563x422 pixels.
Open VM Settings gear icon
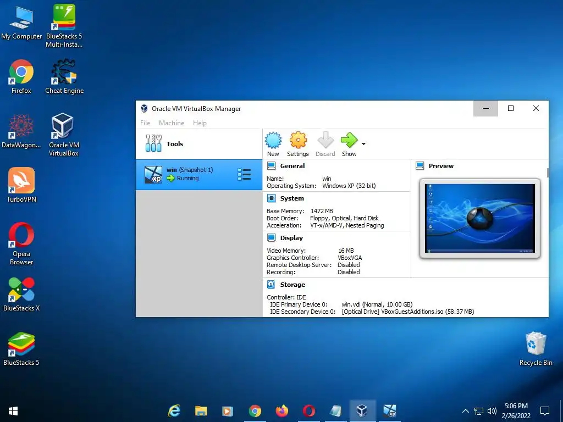[x=298, y=140]
